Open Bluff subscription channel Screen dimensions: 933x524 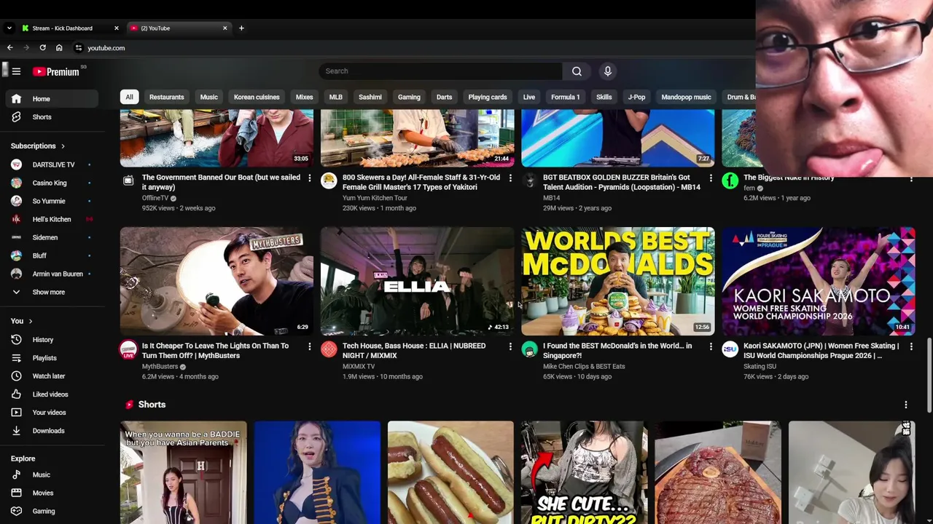point(51,255)
